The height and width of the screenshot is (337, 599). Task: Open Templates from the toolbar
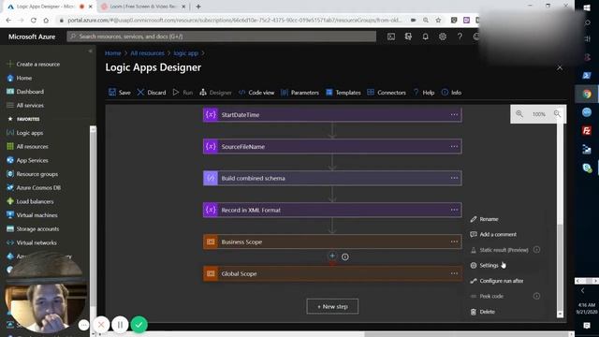pos(343,93)
